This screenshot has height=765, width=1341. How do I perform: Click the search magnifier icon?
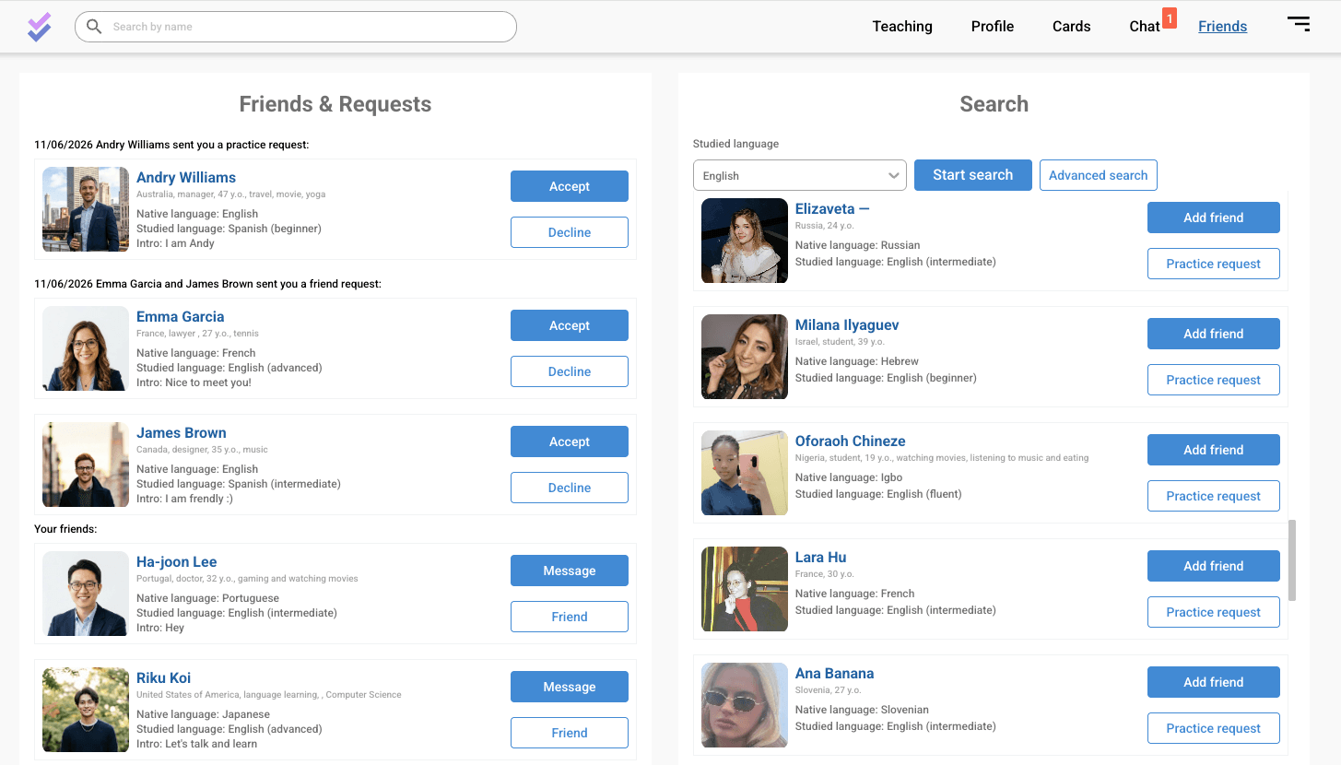(94, 27)
